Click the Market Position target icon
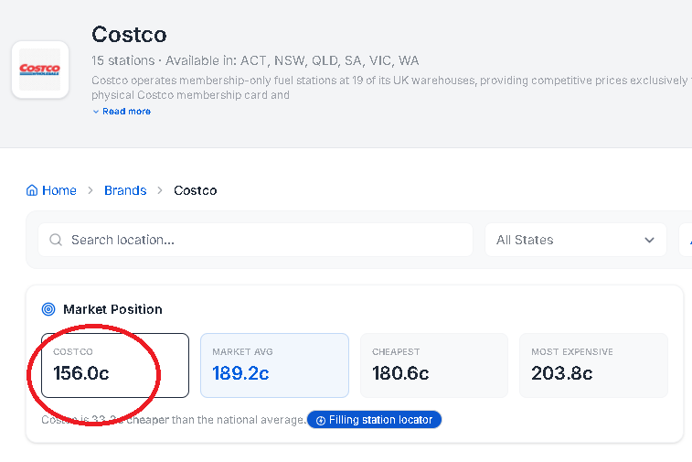The image size is (692, 462). (48, 309)
